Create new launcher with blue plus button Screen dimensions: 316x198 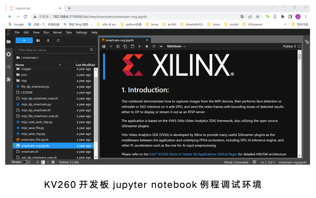(x=23, y=40)
